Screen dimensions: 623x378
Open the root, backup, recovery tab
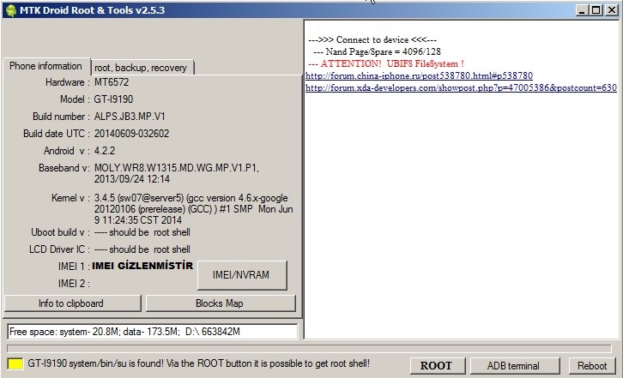pyautogui.click(x=141, y=67)
